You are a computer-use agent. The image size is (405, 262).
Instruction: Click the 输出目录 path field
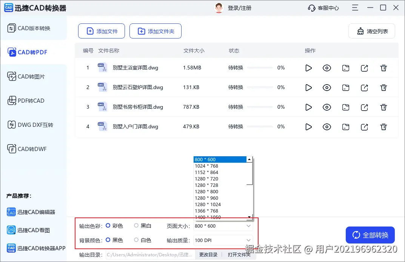point(151,255)
